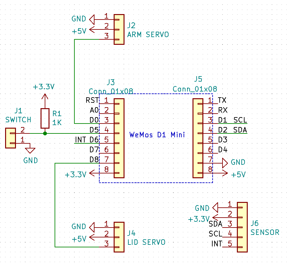Click the 'SDA' label at J6 pin 3
The height and width of the screenshot is (264, 287).
pos(215,224)
